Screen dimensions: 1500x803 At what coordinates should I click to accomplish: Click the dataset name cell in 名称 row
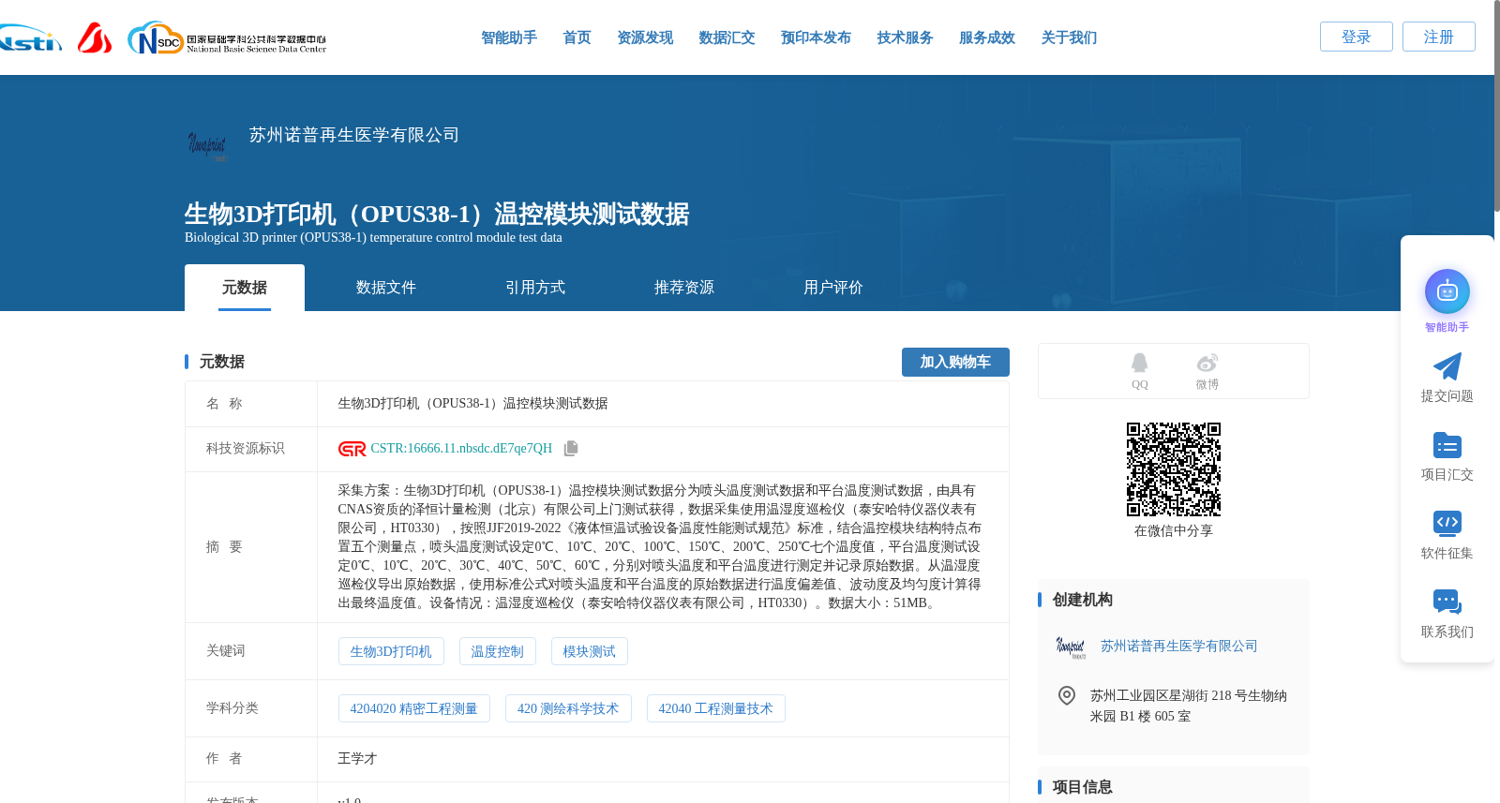point(663,404)
